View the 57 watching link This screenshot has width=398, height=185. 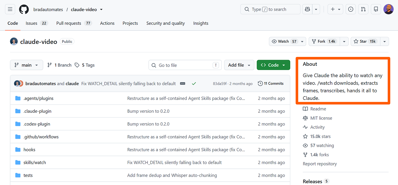coord(318,145)
